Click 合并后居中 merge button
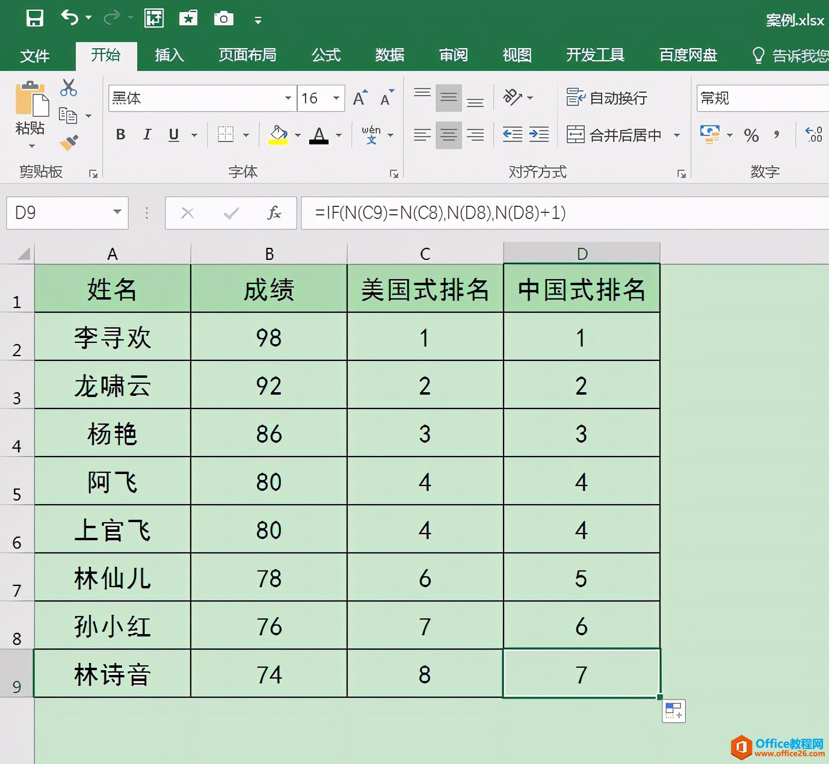 [x=614, y=135]
